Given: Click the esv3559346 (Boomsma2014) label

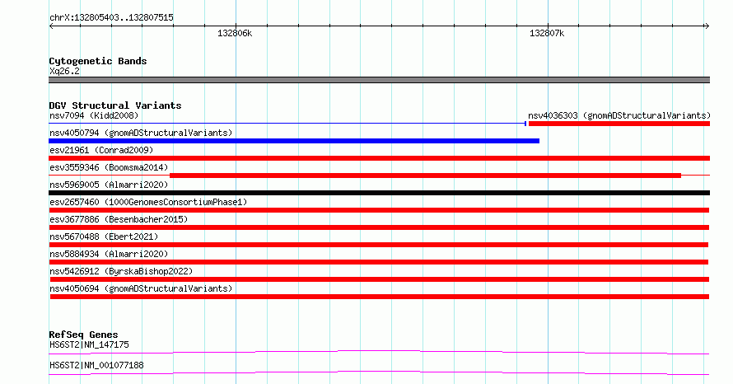Looking at the screenshot, I should [109, 167].
